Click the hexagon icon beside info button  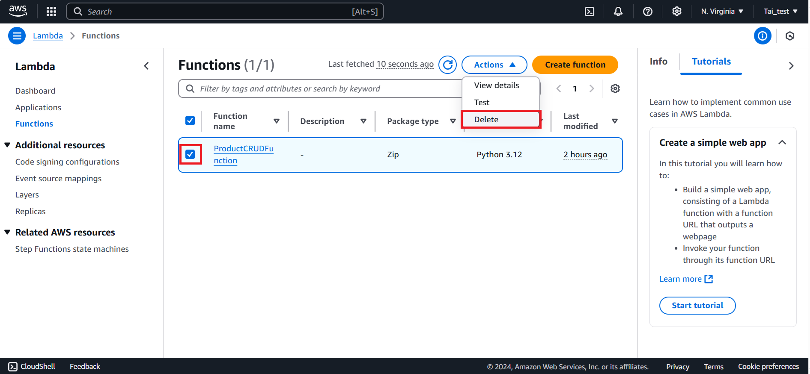point(790,36)
